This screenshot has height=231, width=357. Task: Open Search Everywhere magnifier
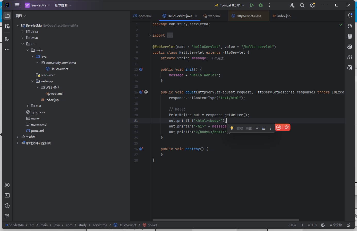pos(302,5)
